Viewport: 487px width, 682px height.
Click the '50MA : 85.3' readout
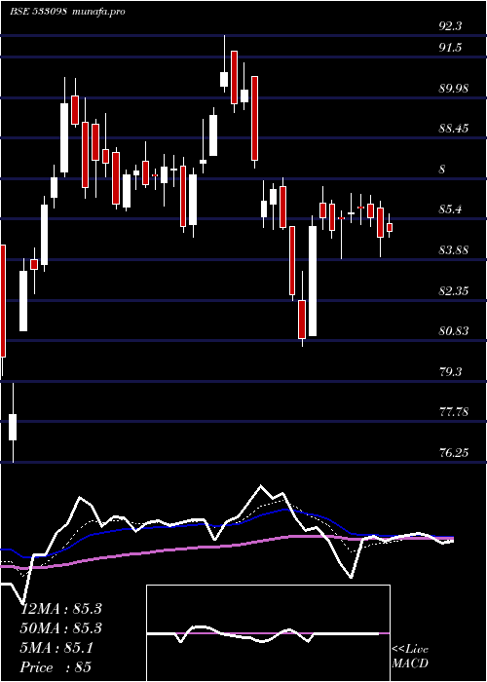tap(61, 628)
